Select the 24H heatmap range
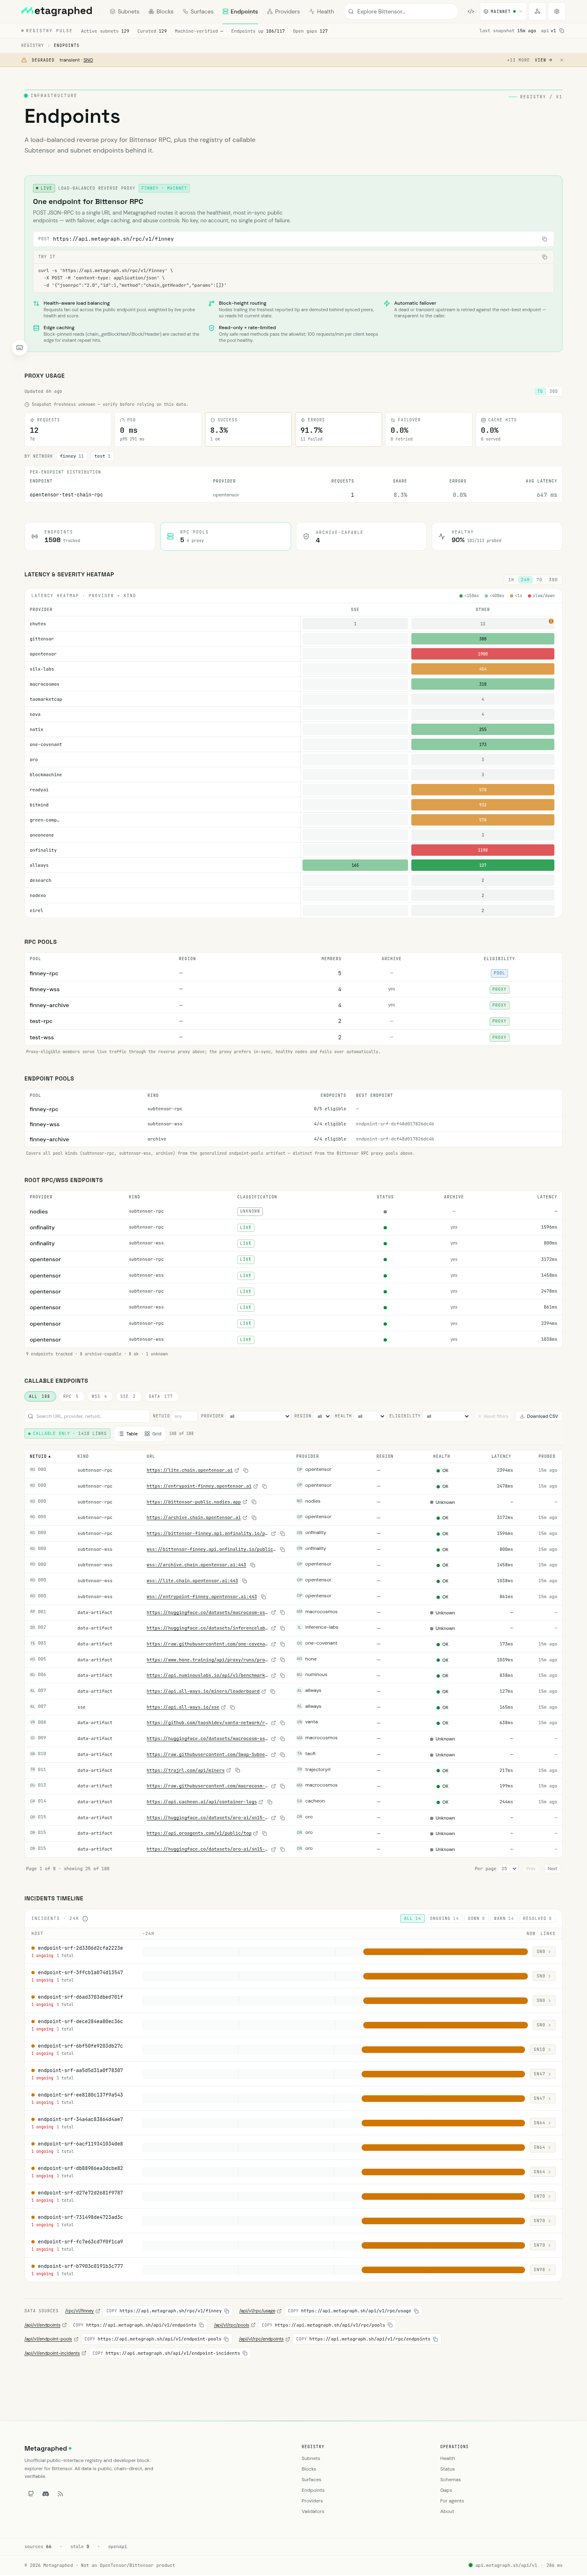Screen dimensions: 587x2575 [x=525, y=580]
